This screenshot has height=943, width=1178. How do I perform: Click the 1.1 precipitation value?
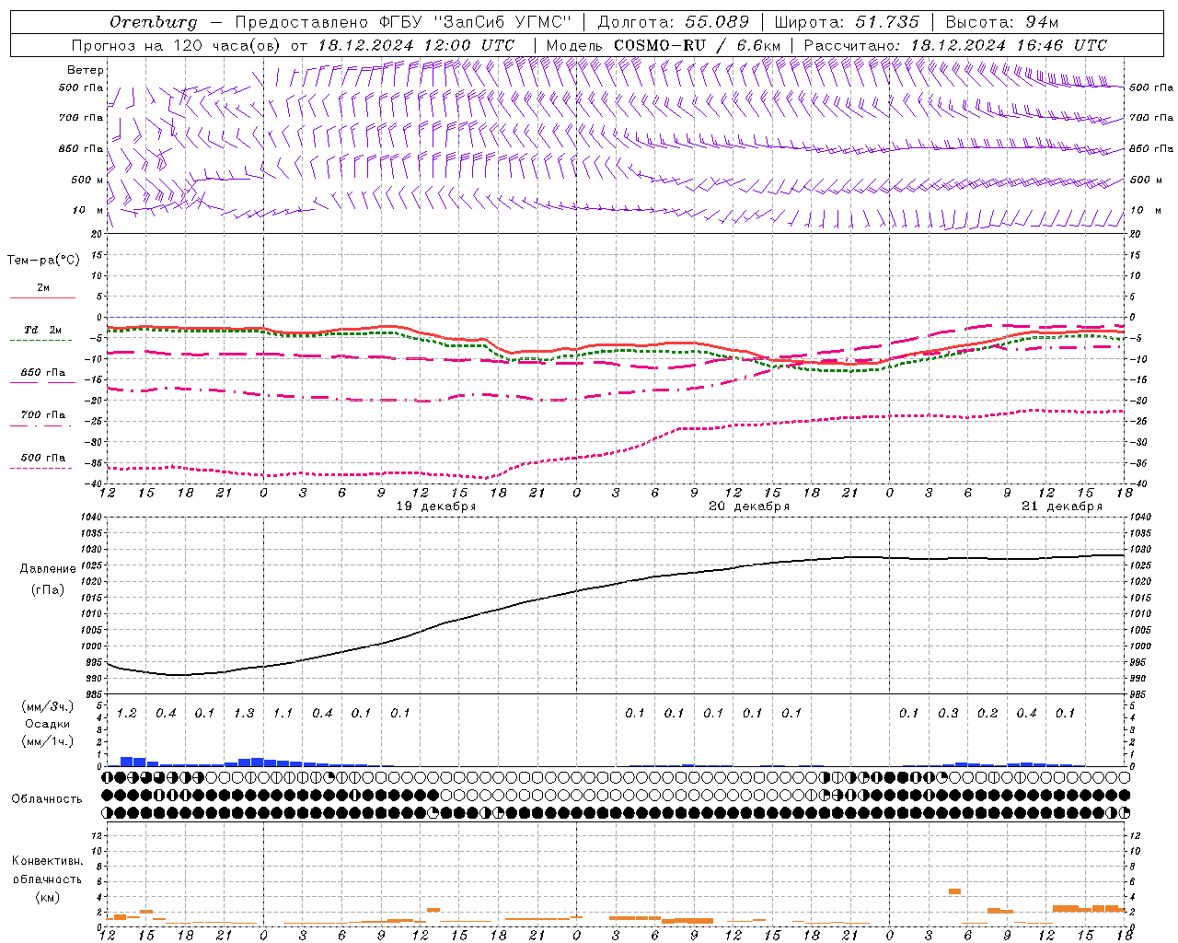coord(283,713)
